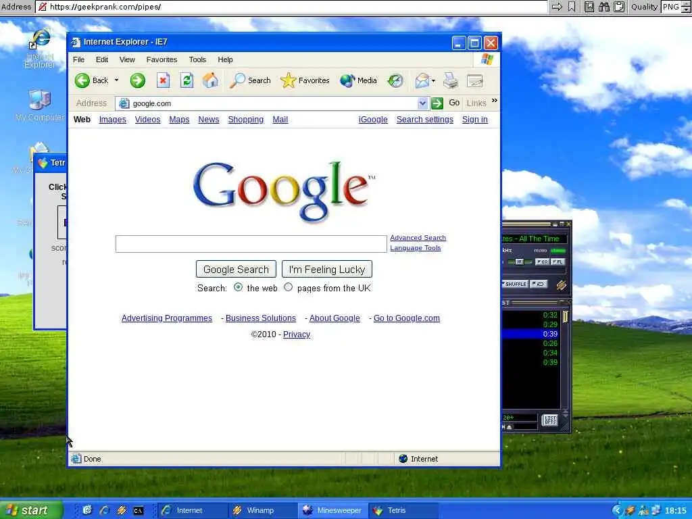
Task: Click the green Forward arrow icon
Action: pos(138,80)
